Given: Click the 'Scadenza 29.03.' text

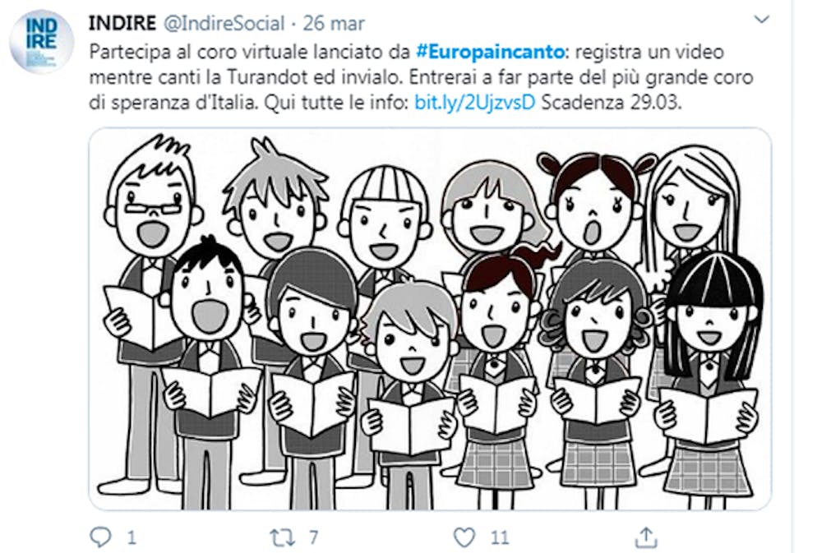Looking at the screenshot, I should [x=612, y=103].
